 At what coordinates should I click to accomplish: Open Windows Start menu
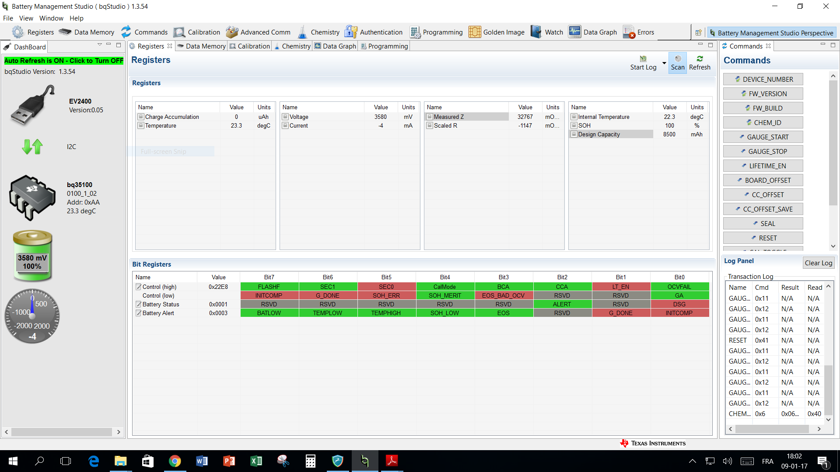[13, 461]
